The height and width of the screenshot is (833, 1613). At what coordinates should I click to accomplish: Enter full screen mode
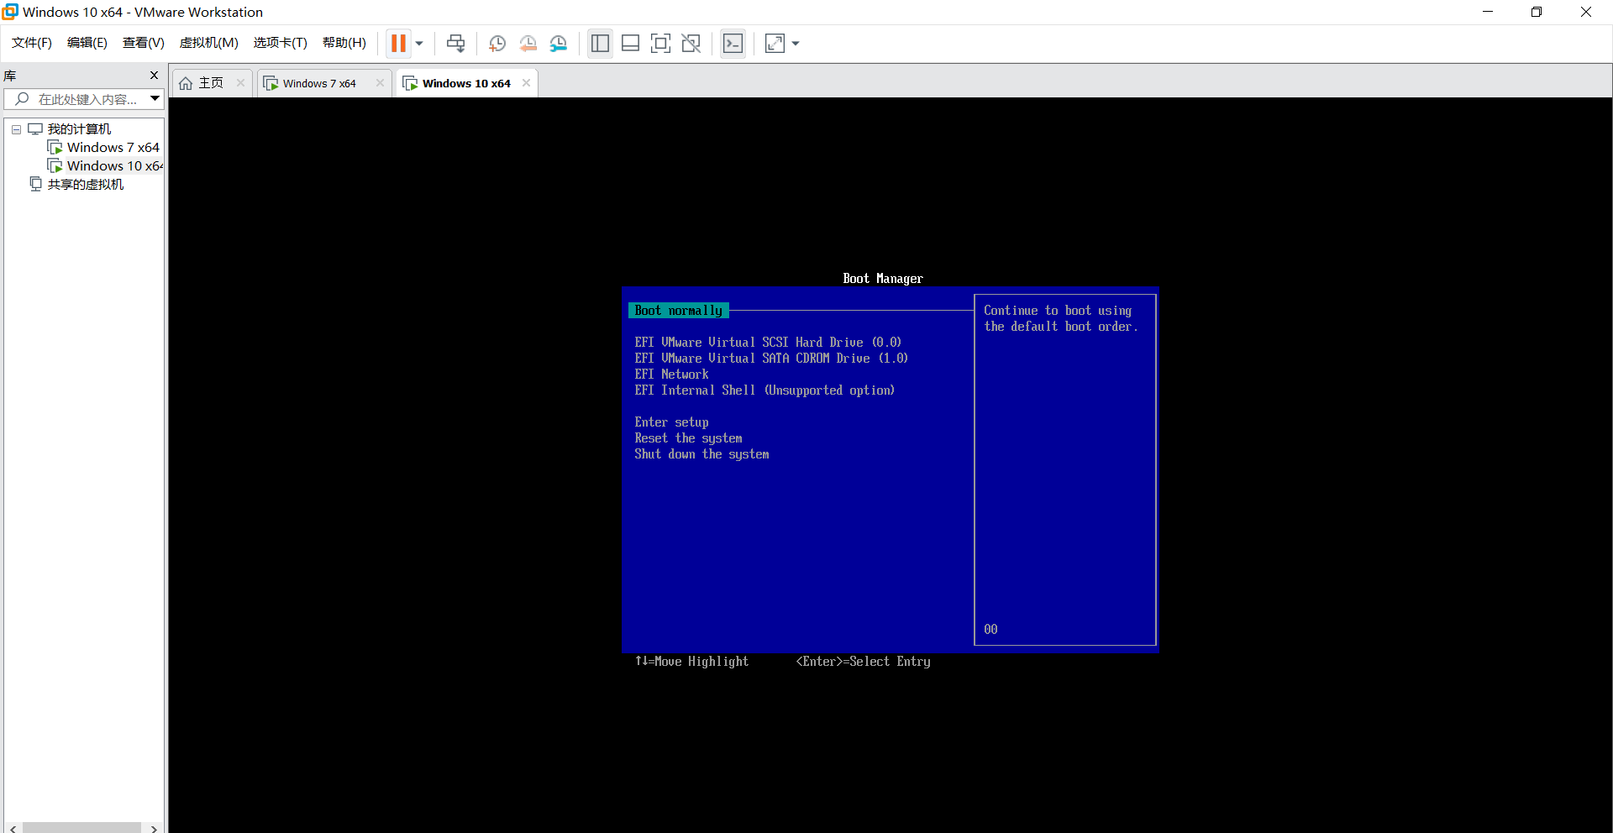coord(660,43)
